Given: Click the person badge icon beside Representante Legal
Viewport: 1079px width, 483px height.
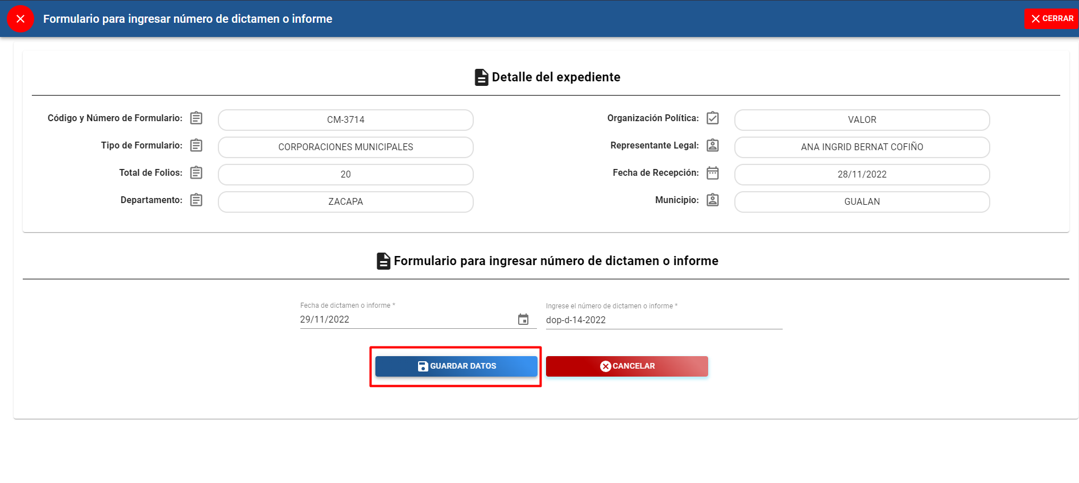Looking at the screenshot, I should click(713, 146).
